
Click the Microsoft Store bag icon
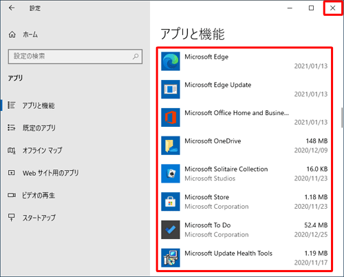coord(171,202)
